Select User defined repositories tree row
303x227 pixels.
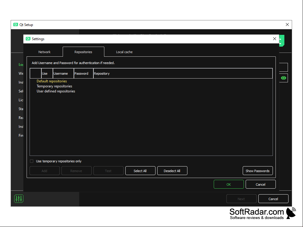(x=151, y=91)
